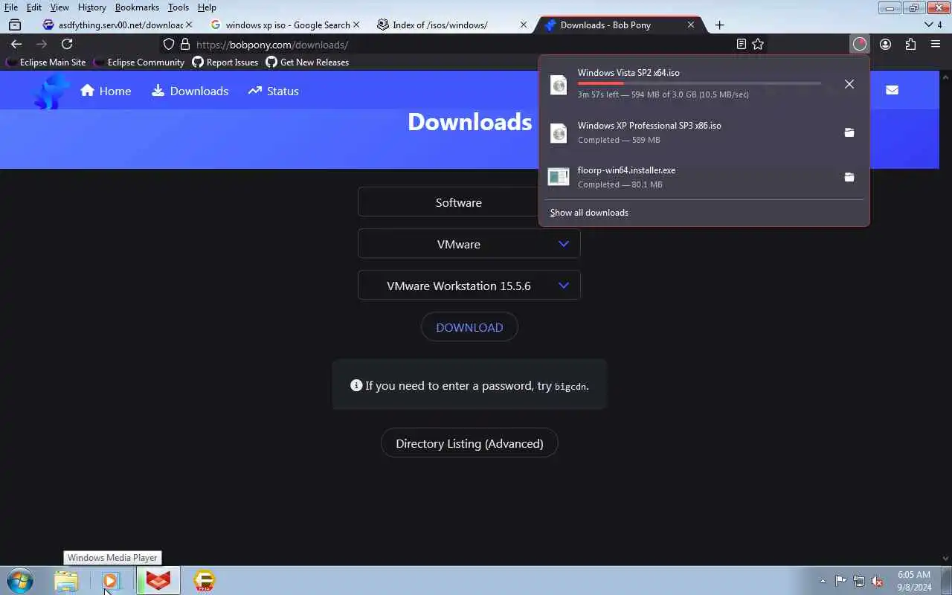Screen dimensions: 952x595
Task: Click the site padlock icon
Action: pos(185,44)
